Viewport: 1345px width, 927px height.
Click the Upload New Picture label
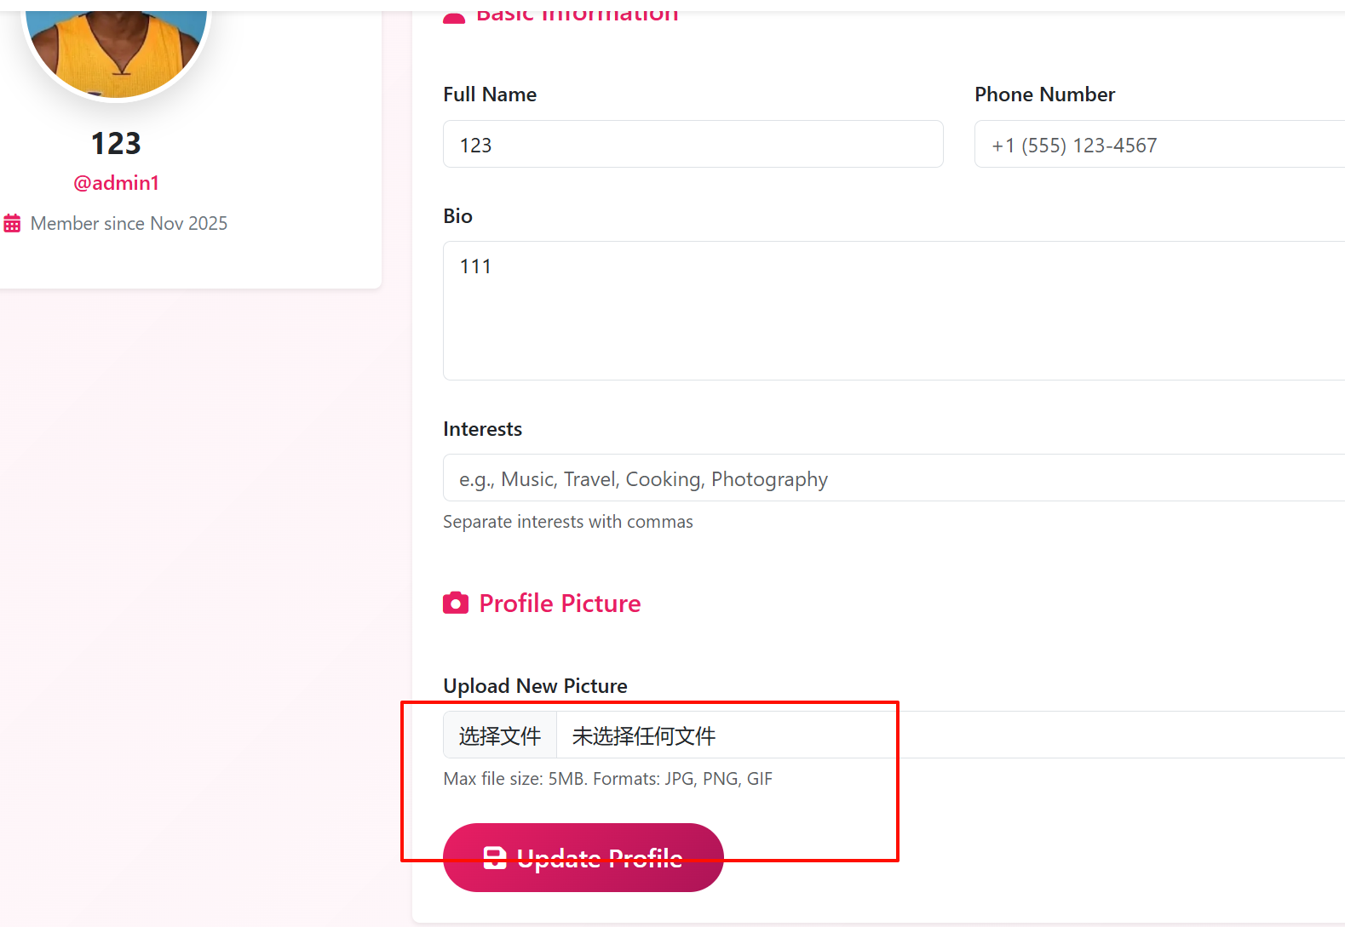pos(535,686)
